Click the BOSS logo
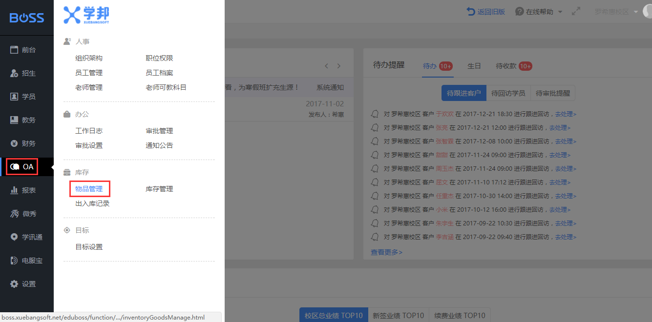This screenshot has width=652, height=322. click(27, 18)
